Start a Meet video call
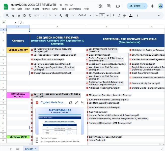Image resolution: width=165 pixels, height=151 pixels. tap(118, 6)
